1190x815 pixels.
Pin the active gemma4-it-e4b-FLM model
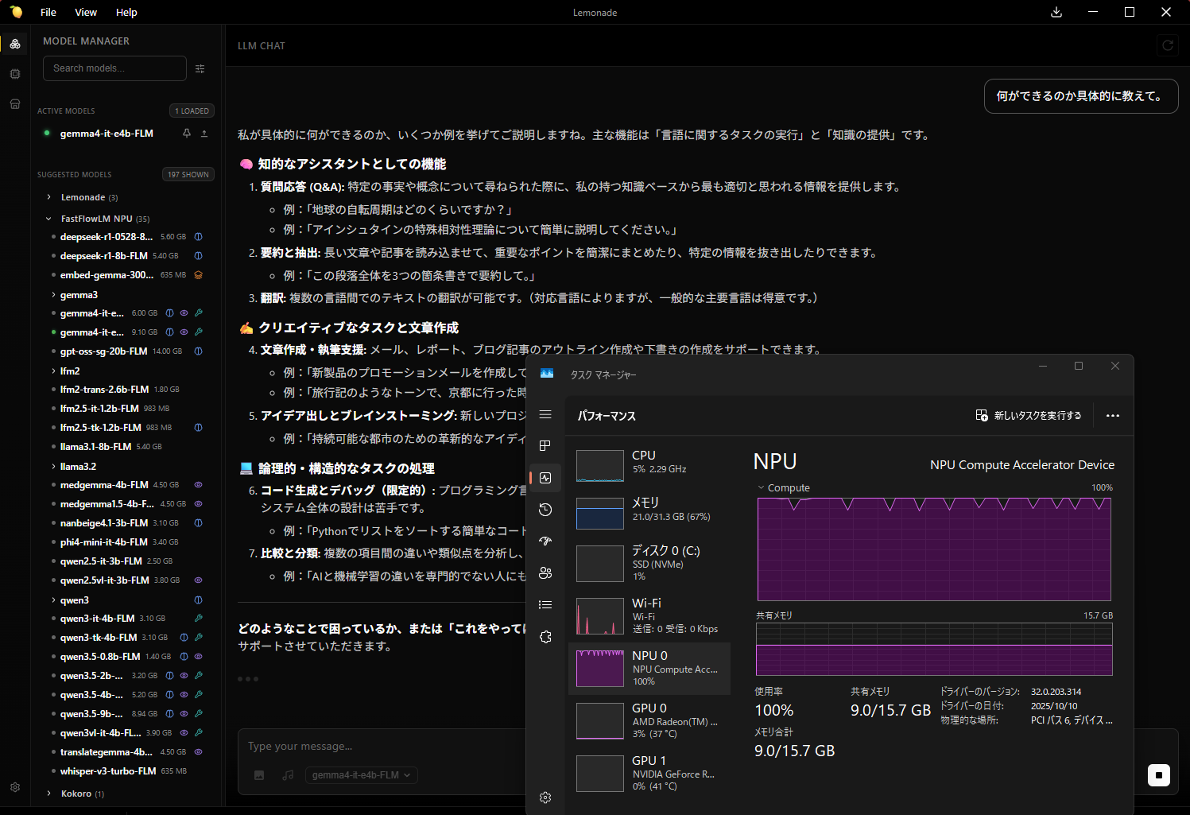coord(187,134)
